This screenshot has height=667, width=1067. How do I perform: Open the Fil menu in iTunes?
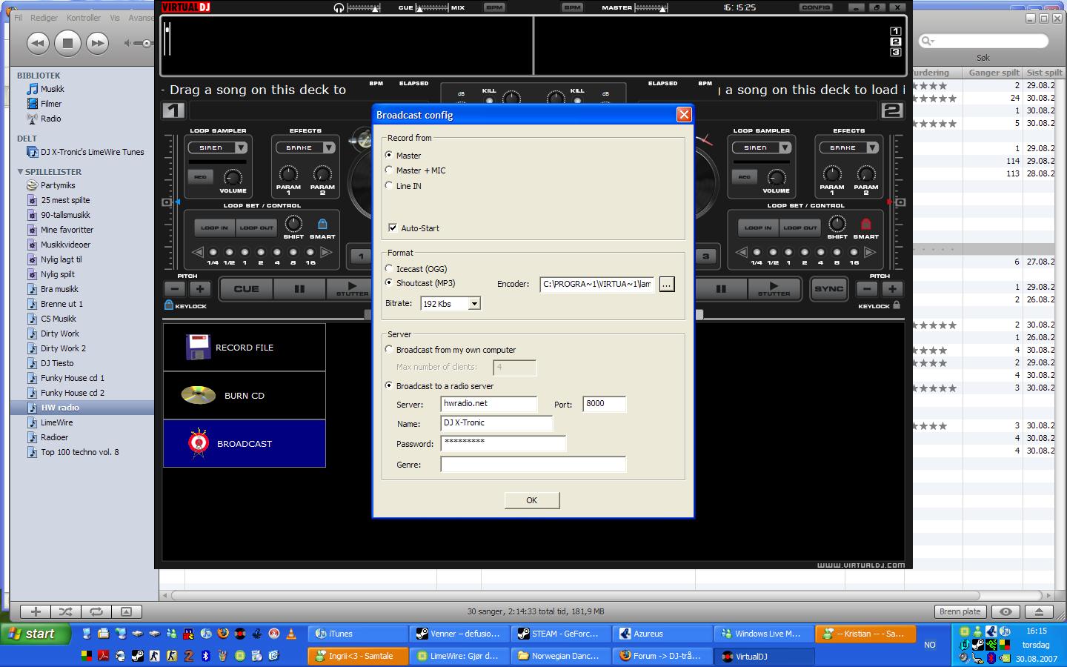tap(19, 18)
